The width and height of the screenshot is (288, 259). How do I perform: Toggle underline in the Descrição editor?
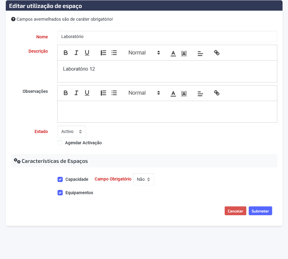point(87,53)
